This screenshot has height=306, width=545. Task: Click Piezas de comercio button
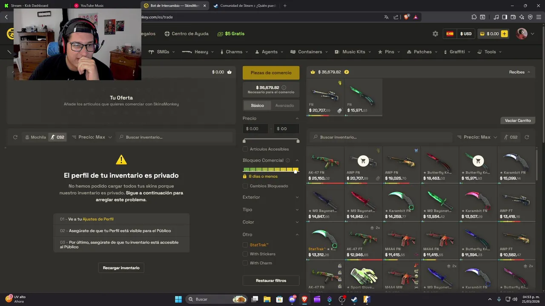coord(271,73)
